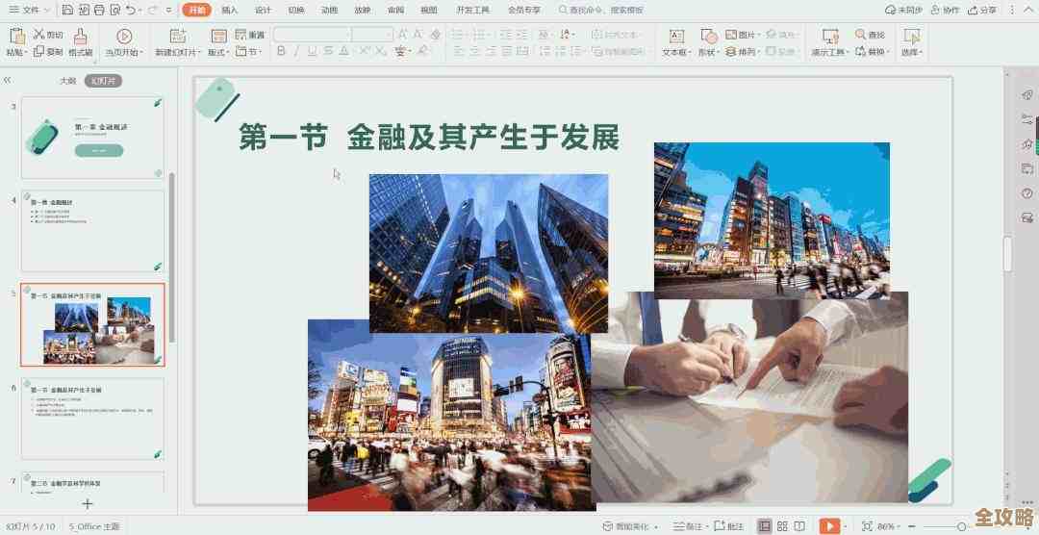Click the Reset (重置) slide icon

click(241, 35)
